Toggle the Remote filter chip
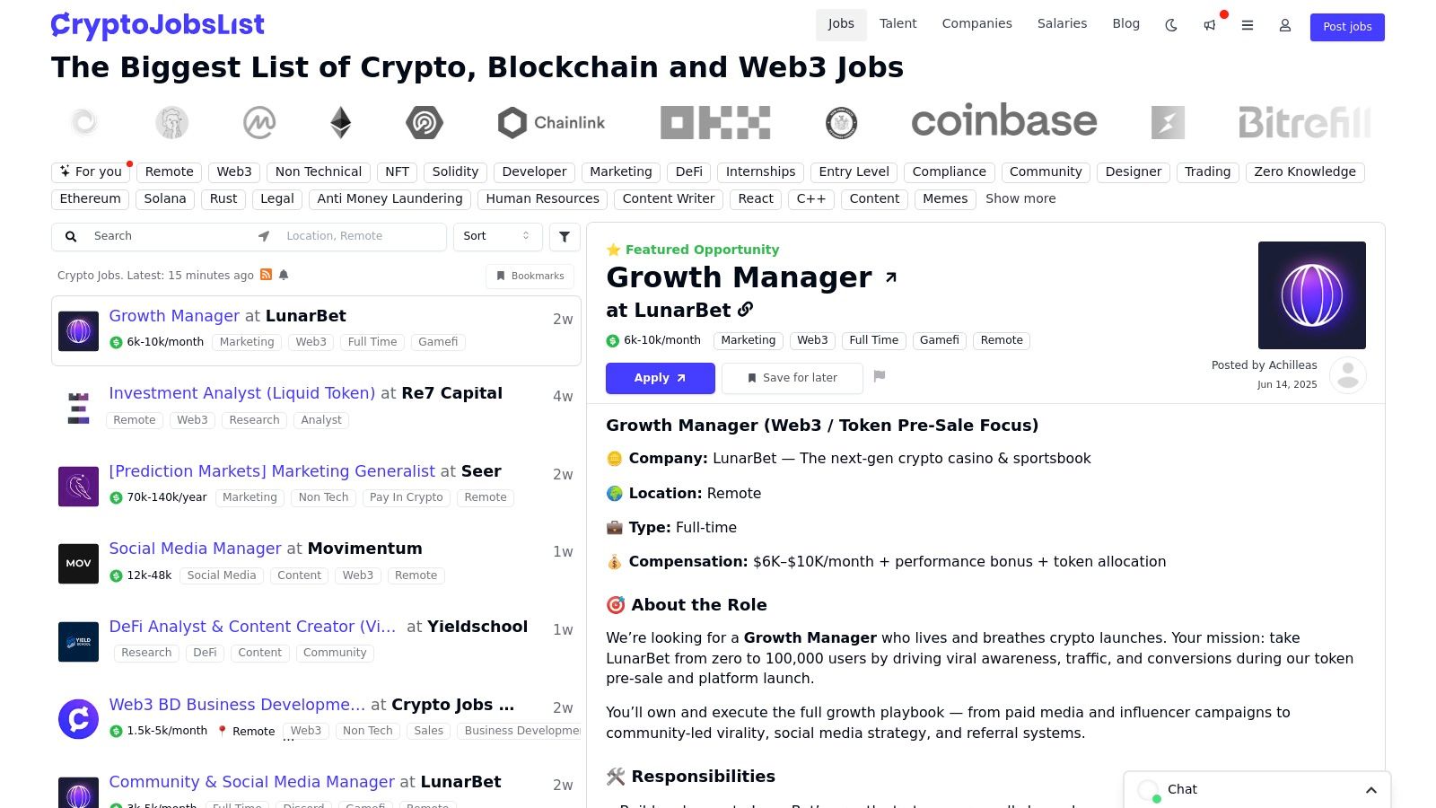 click(x=169, y=171)
